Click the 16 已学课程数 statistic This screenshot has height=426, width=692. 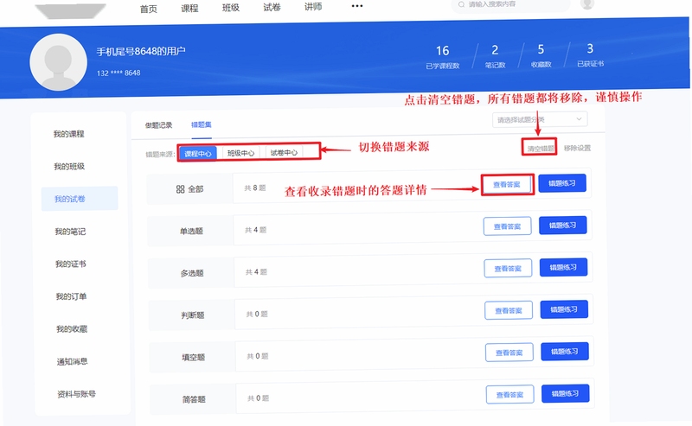pos(443,57)
